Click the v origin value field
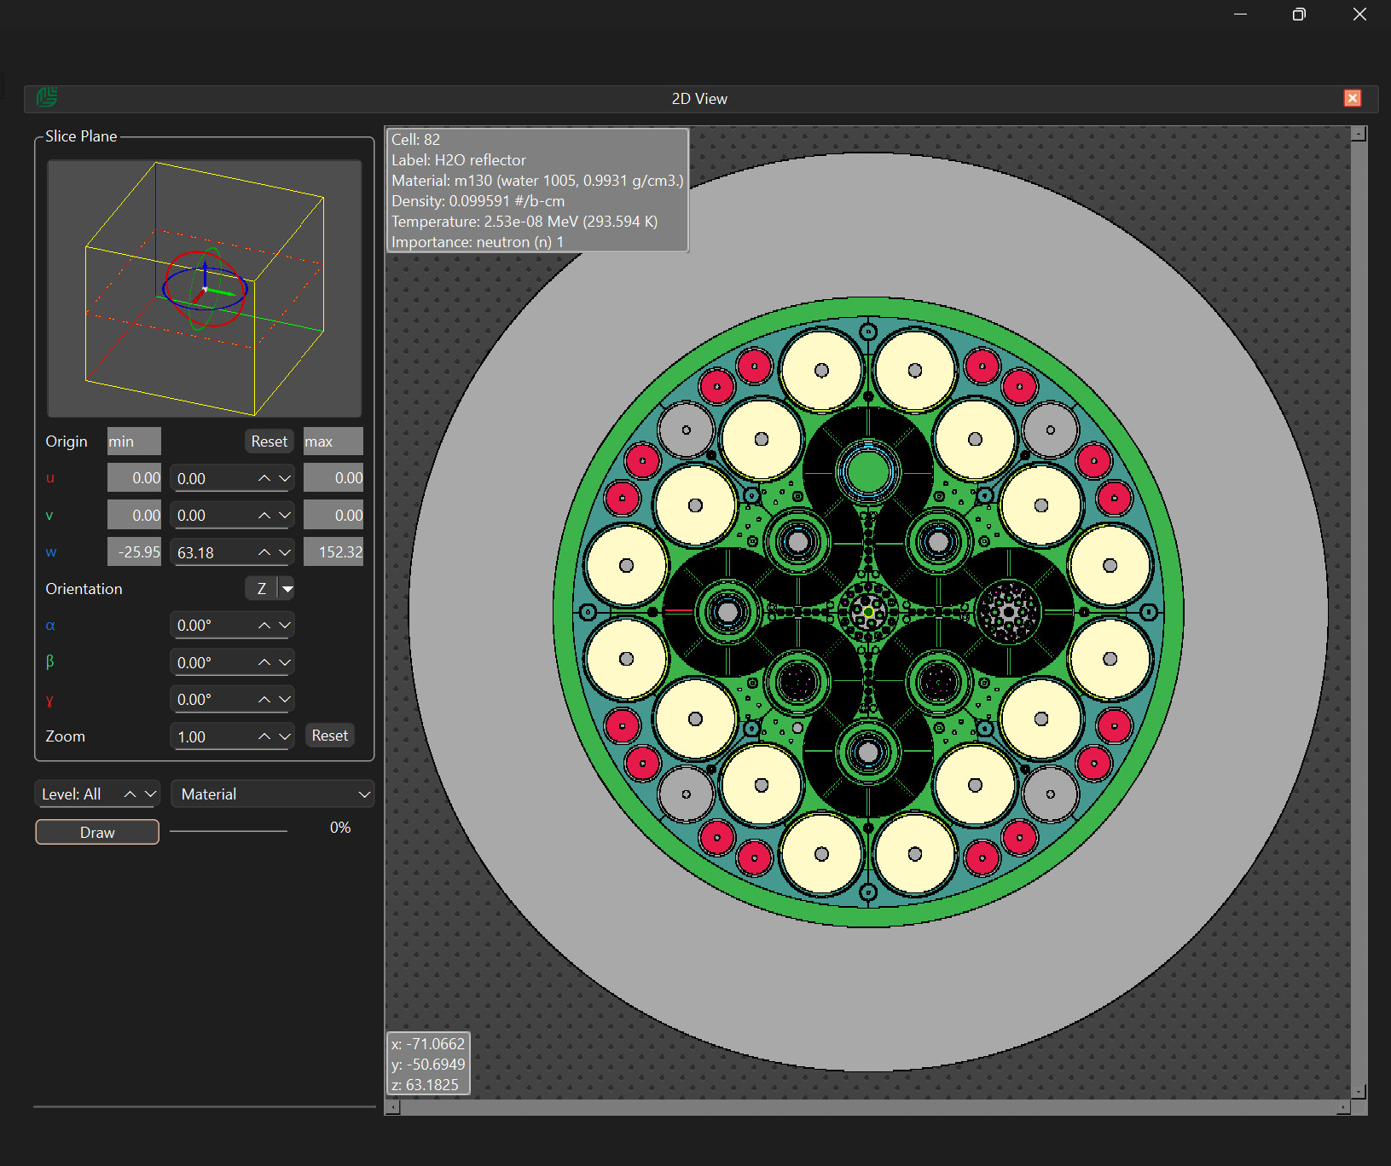 pos(212,516)
